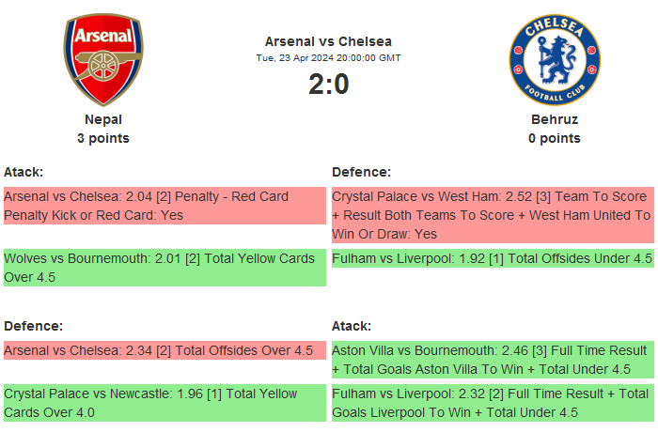Click the Chelsea Football Club crest
The width and height of the screenshot is (658, 432).
554,59
